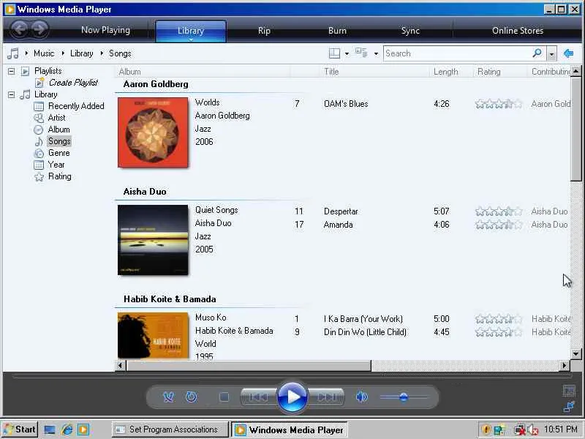Select the Quiet Songs album cover thumbnail
Viewport: 585px width, 439px height.
[x=153, y=240]
